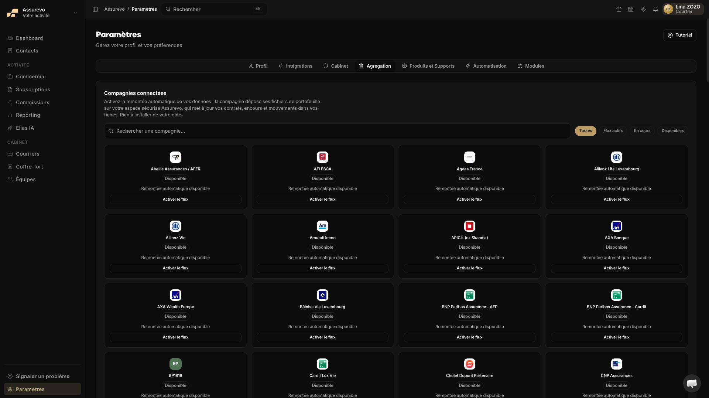
Task: Open Équipes page
Action: pyautogui.click(x=42, y=179)
